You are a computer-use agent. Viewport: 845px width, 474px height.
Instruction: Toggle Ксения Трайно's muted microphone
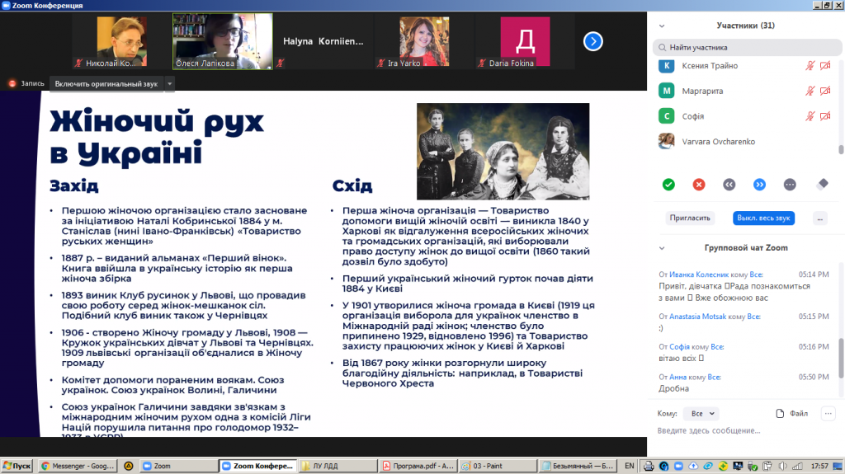[x=810, y=66]
